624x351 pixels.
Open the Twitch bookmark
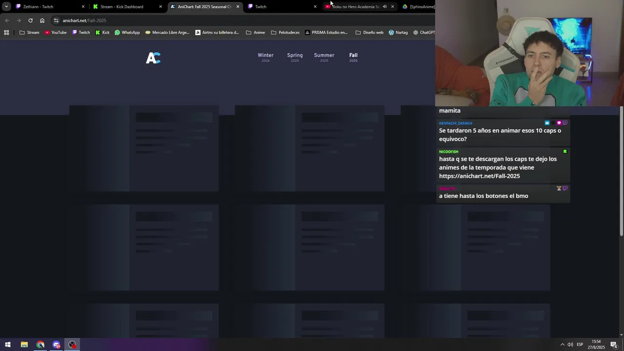(81, 33)
